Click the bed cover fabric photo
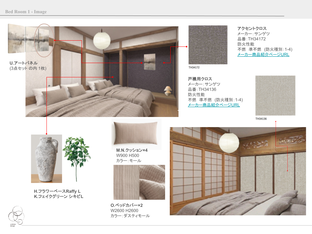The image size is (312, 234). click(x=139, y=182)
